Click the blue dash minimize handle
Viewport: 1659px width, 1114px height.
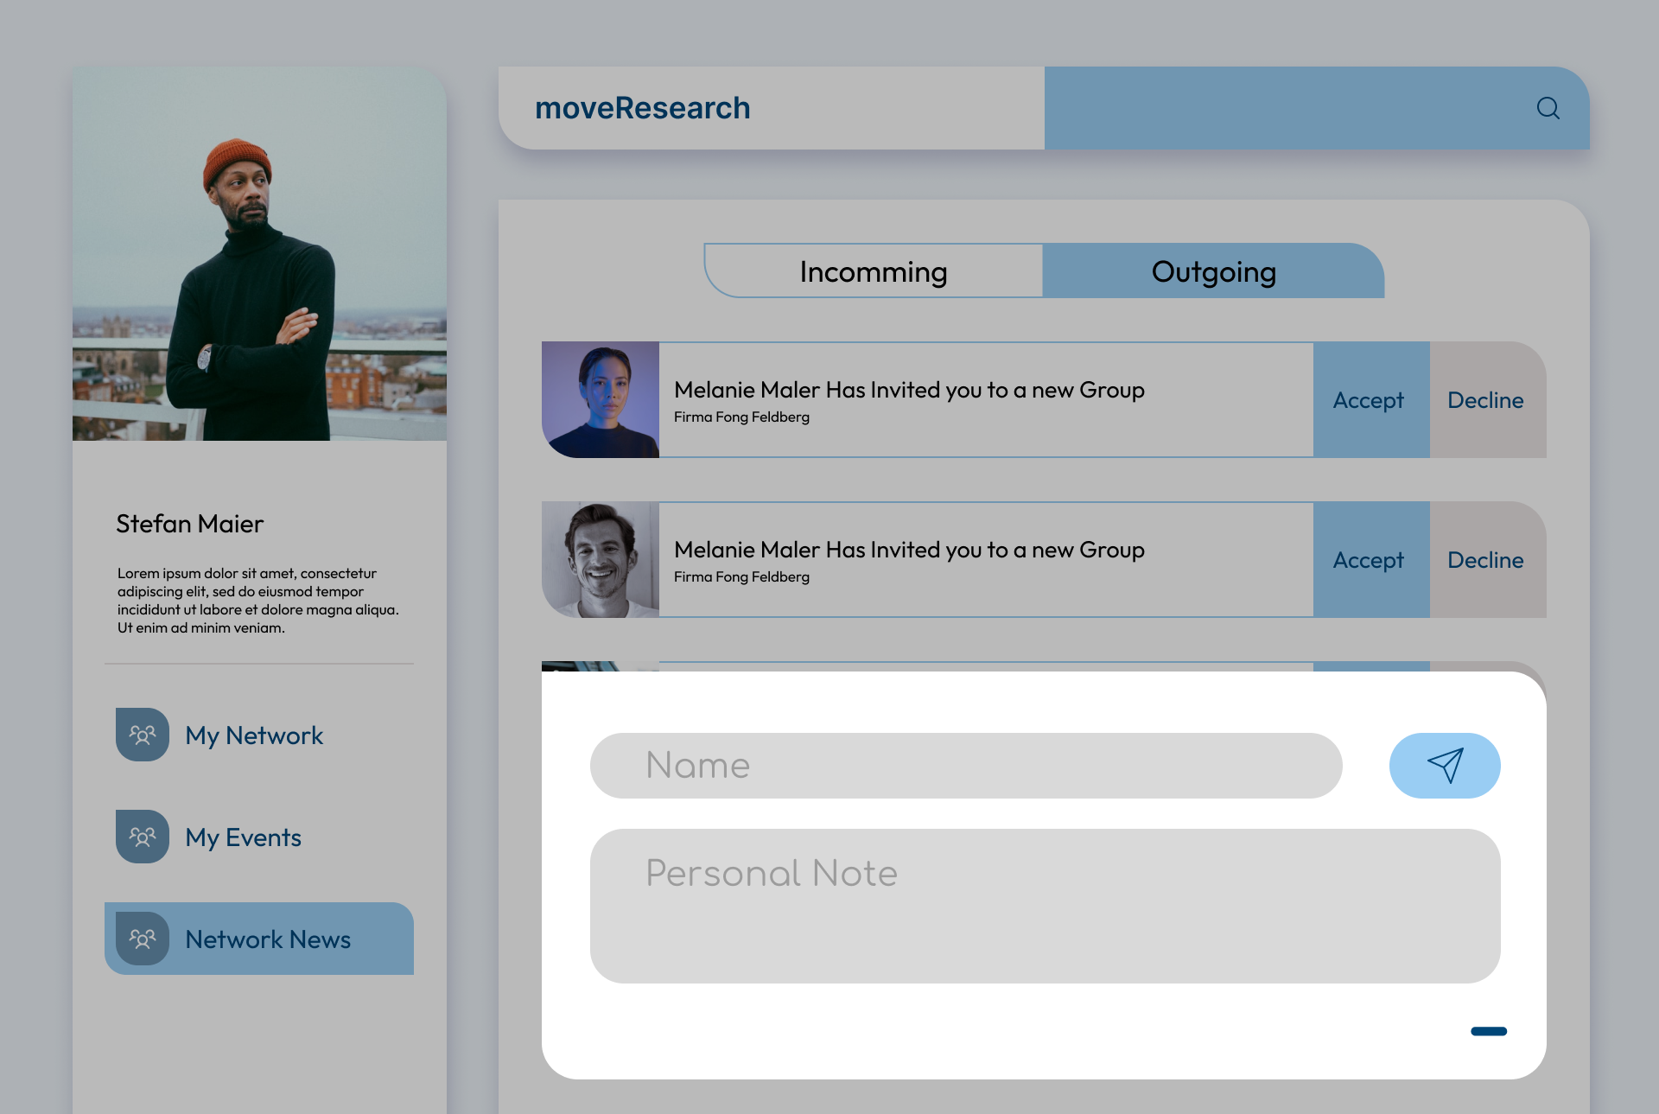1488,1031
